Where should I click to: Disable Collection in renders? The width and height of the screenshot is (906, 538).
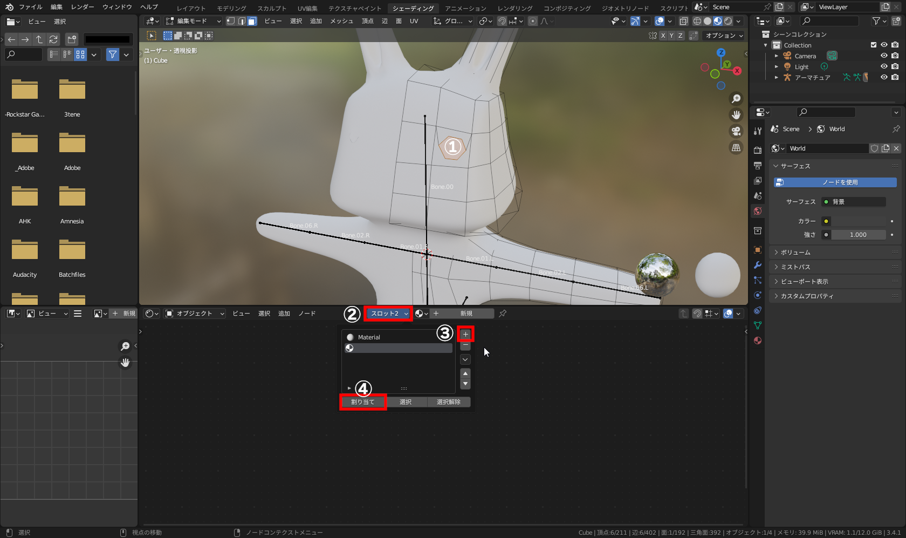(x=895, y=45)
